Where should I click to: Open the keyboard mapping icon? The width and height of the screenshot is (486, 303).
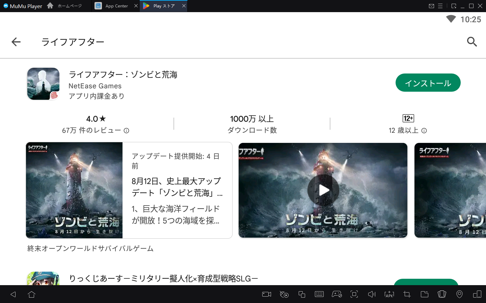(319, 294)
